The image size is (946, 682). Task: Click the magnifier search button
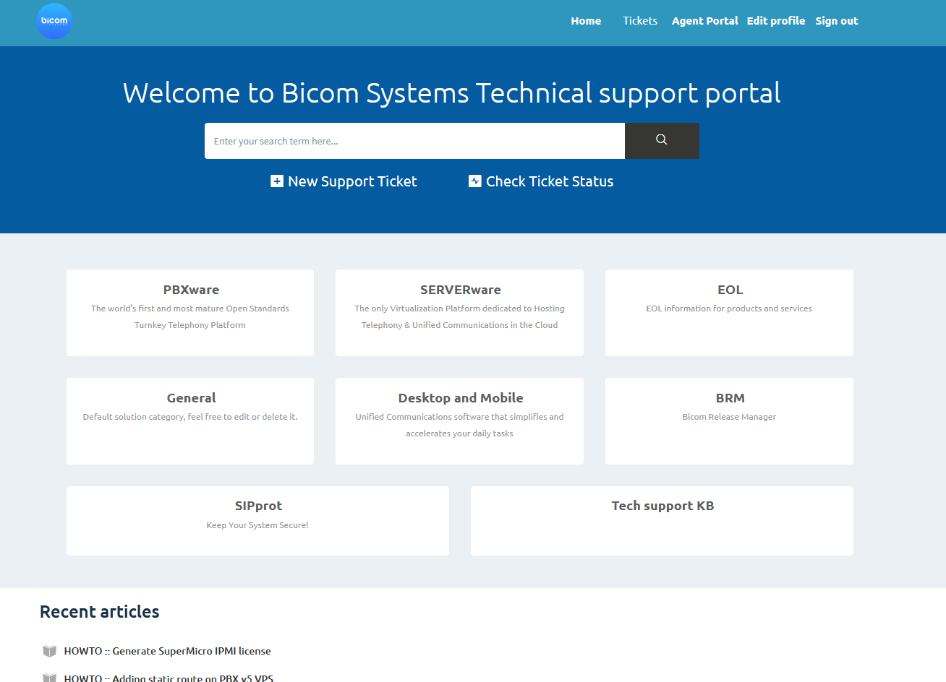[662, 141]
